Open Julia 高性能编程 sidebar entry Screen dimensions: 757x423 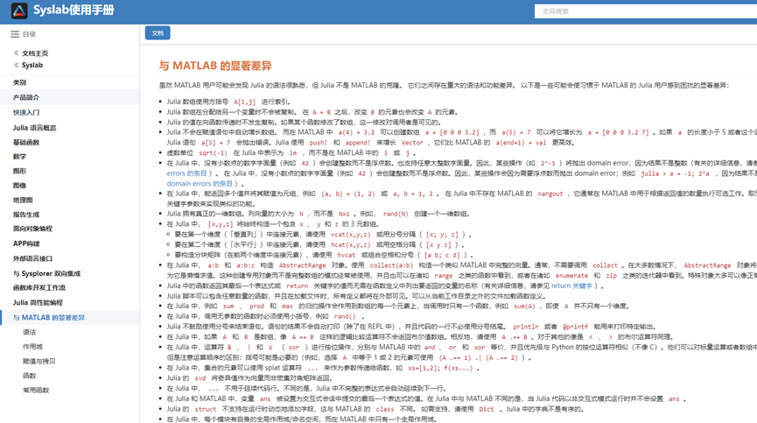[x=38, y=302]
